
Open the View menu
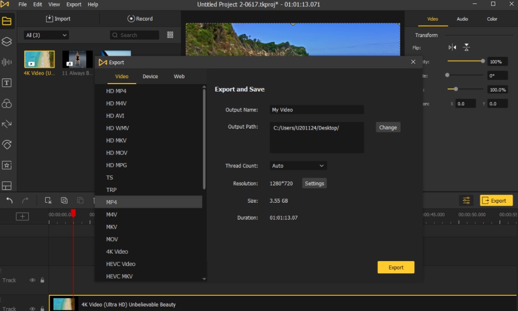[54, 4]
